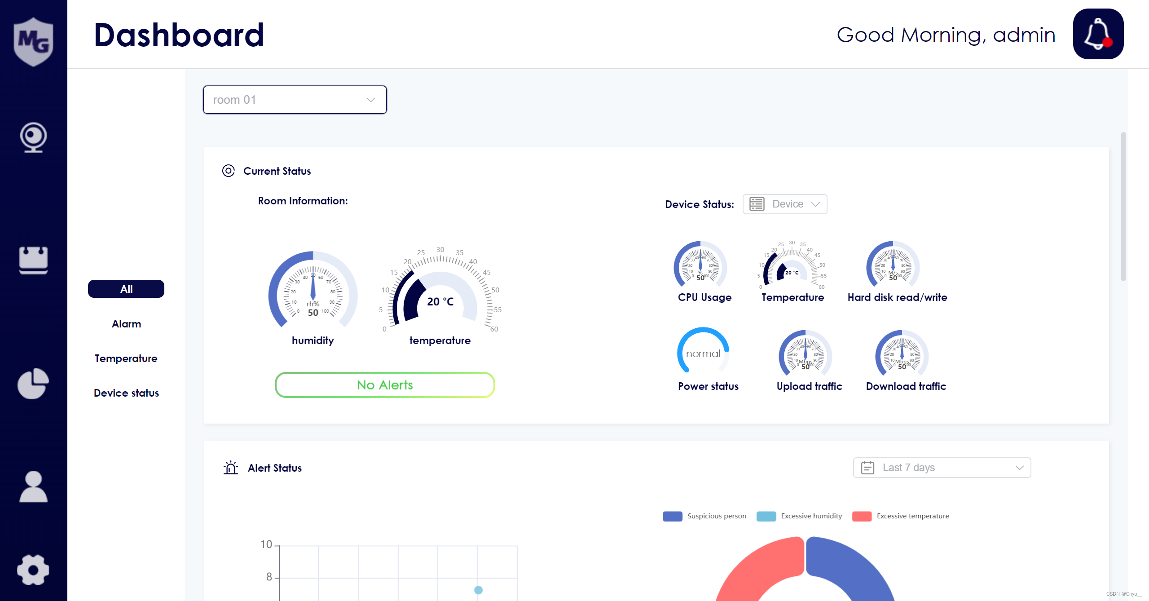Click the Upload traffic label
The height and width of the screenshot is (601, 1149).
point(809,386)
